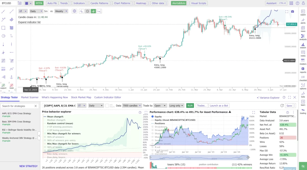
Task: Select the Anchor drawing tool
Action: (x=11, y=77)
